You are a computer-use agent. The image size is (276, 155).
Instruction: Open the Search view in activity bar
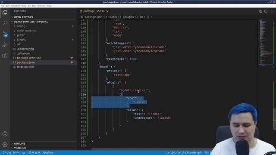(5, 23)
